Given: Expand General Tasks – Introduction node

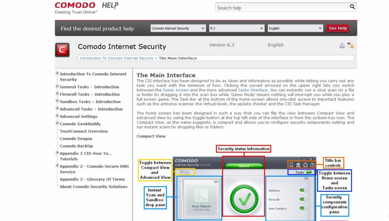Looking at the screenshot, I should 57,86.
